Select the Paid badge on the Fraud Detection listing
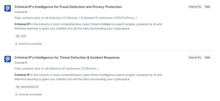220x101 pixels. [207, 7]
